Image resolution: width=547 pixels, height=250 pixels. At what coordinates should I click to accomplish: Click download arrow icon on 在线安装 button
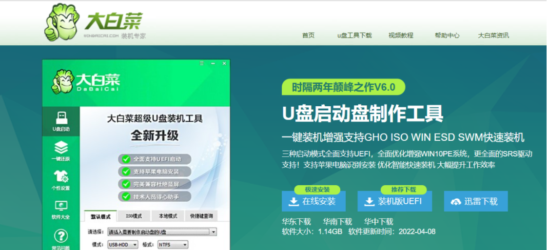pyautogui.click(x=294, y=202)
